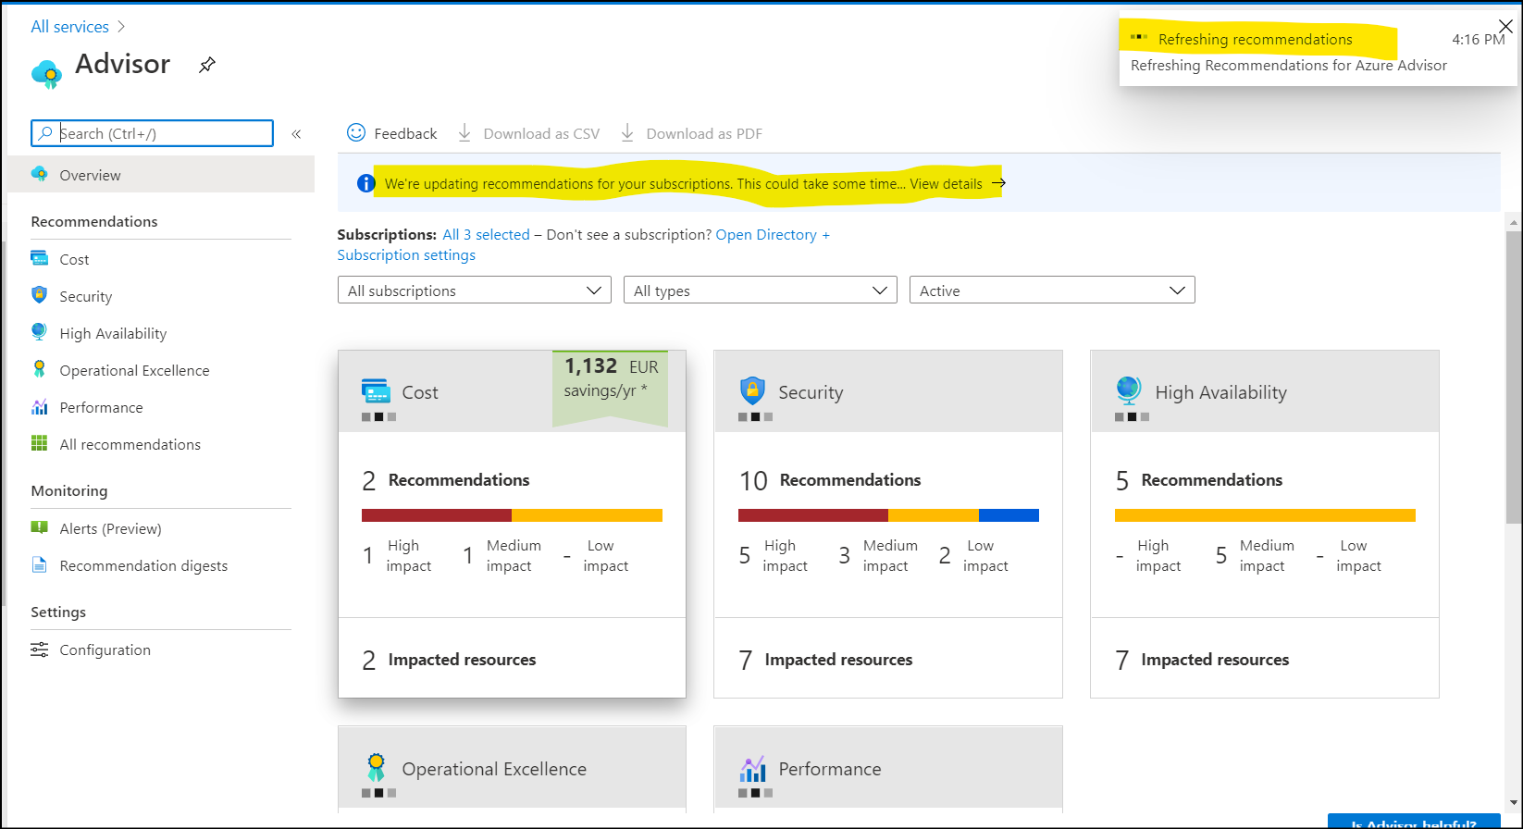The image size is (1523, 829).
Task: Click the Configuration sliders icon
Action: [39, 650]
